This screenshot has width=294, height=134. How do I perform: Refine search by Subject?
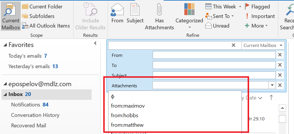tap(135, 14)
